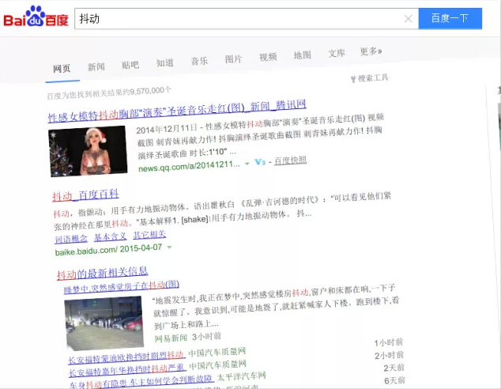Select the 网页 tab
501x389 pixels.
coord(62,69)
